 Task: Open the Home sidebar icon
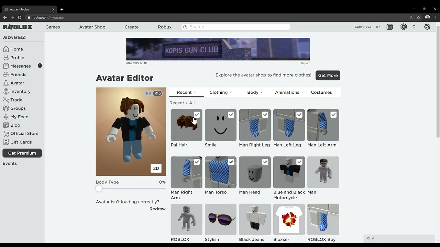(6, 49)
